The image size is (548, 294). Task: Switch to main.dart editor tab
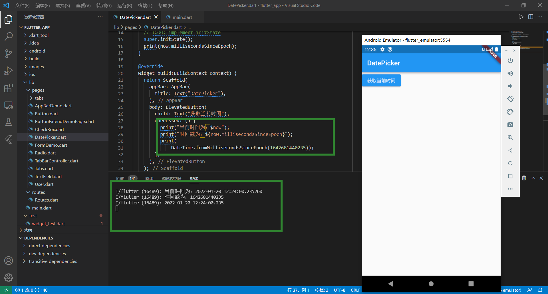(182, 17)
